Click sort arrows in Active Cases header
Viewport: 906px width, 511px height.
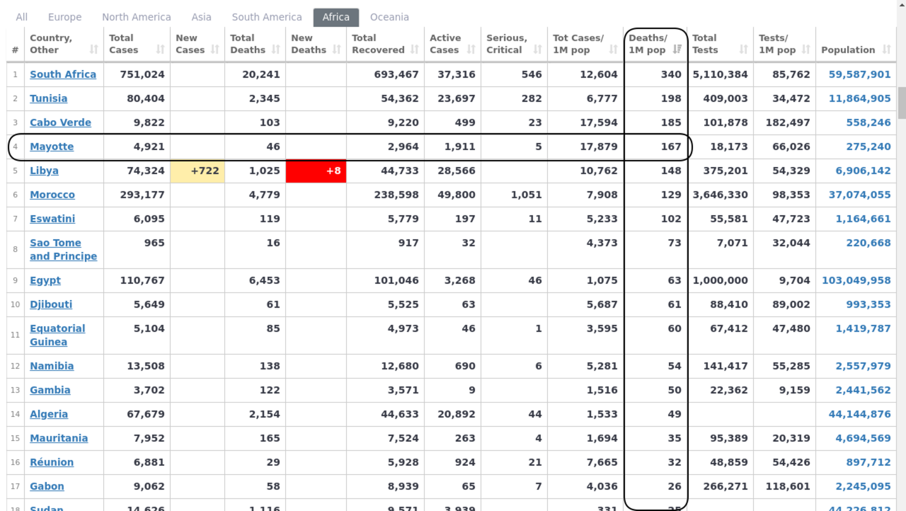coord(471,50)
